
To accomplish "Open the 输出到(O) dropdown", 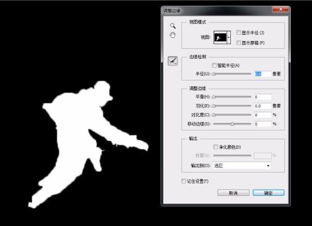I will pos(242,166).
